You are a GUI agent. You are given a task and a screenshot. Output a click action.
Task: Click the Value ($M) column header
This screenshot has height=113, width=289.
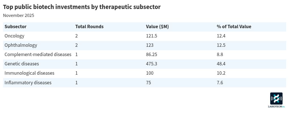tap(157, 27)
